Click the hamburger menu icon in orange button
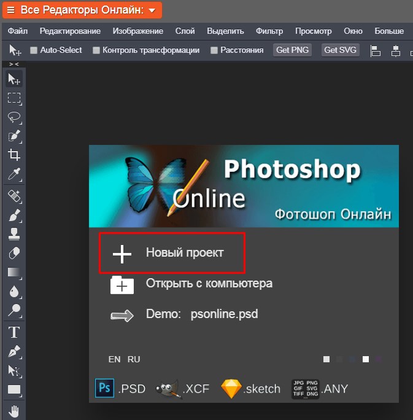 pos(11,10)
